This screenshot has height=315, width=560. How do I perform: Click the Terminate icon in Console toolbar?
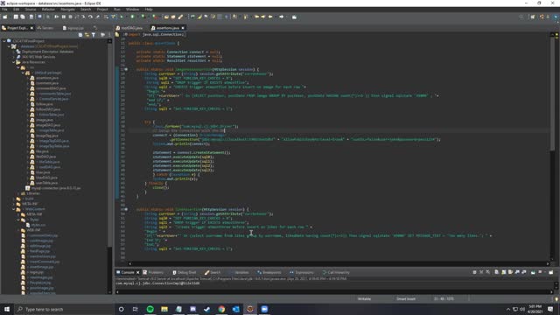[x=474, y=272]
